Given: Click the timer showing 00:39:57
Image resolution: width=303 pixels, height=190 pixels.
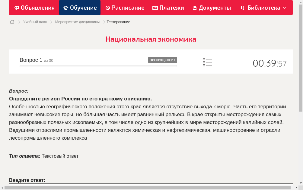Looking at the screenshot, I should (x=270, y=63).
